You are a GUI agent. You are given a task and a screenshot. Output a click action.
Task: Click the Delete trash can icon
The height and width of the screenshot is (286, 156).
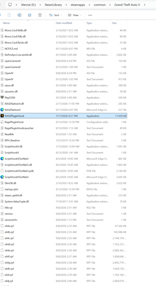[x=40, y=15]
